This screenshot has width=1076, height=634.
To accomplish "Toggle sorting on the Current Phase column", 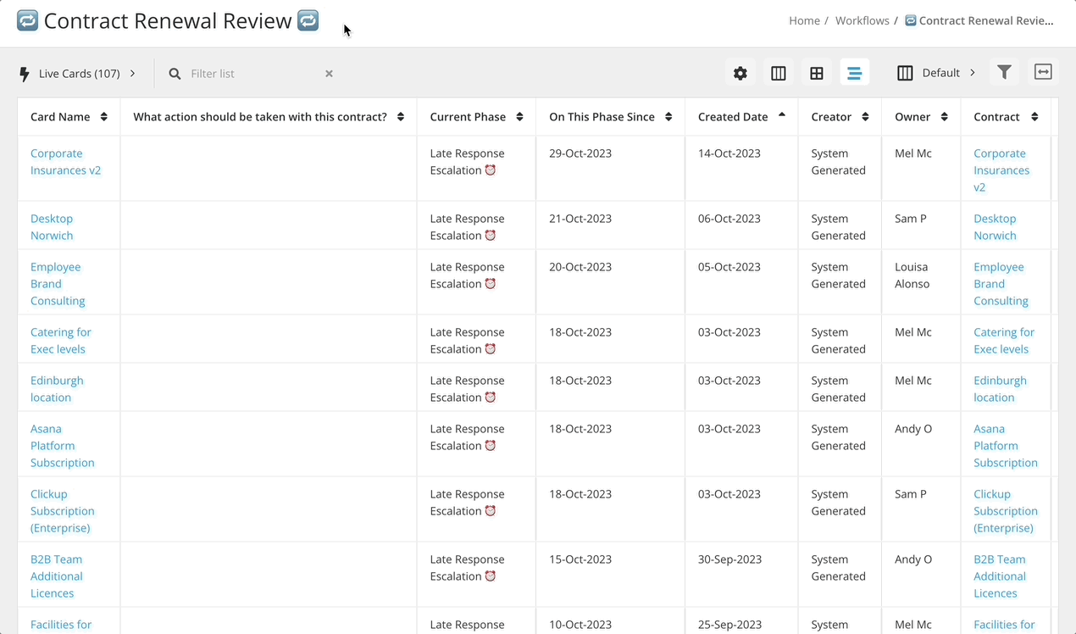I will 518,116.
